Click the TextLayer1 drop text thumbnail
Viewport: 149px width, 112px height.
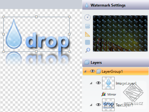[108, 105]
